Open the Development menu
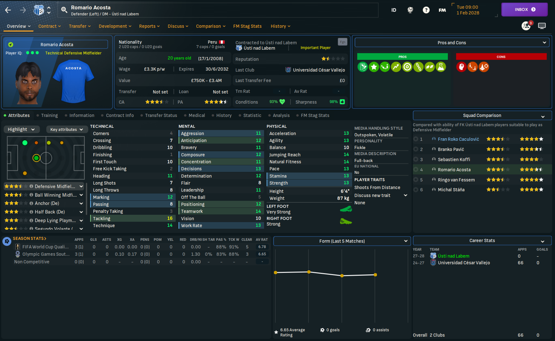Viewport: 555px width, 341px height. [x=115, y=26]
